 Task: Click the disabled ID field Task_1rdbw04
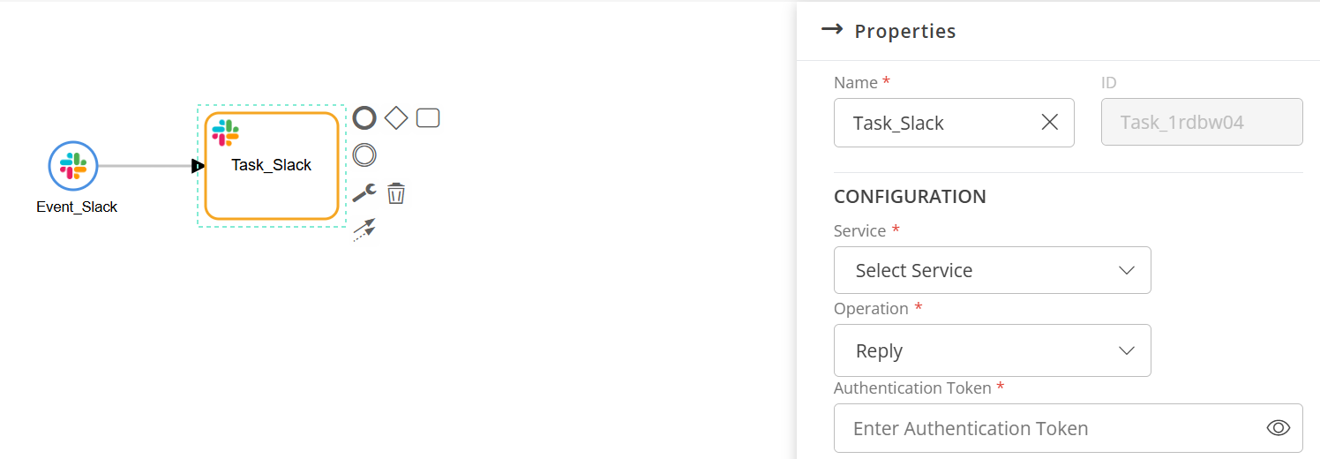pos(1201,123)
